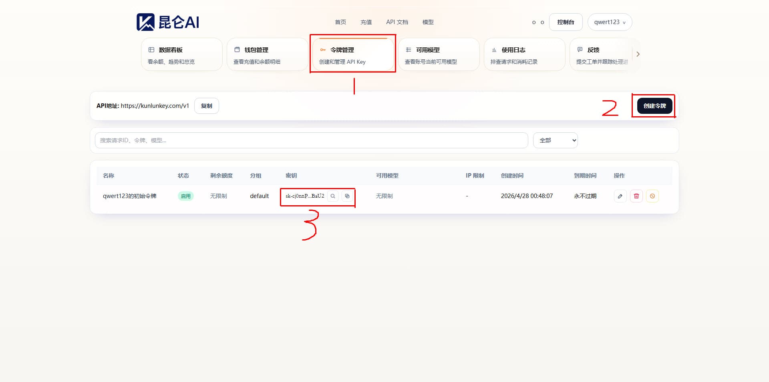This screenshot has width=769, height=382.
Task: Switch to API 文档
Action: click(397, 22)
